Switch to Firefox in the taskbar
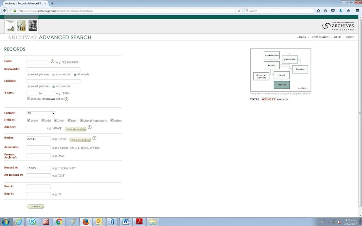 click(x=86, y=222)
